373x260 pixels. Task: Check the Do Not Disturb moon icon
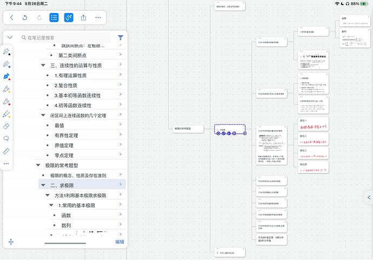coord(342,4)
